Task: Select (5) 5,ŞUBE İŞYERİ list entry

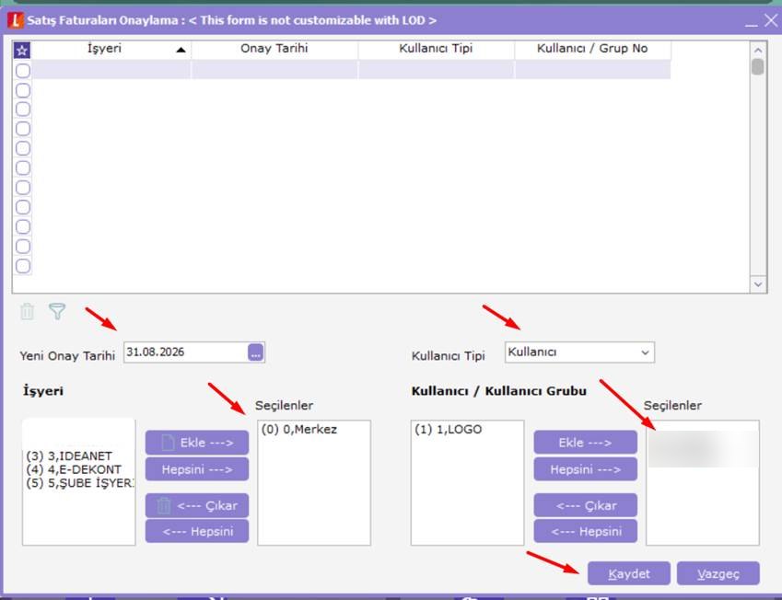Action: pyautogui.click(x=80, y=483)
